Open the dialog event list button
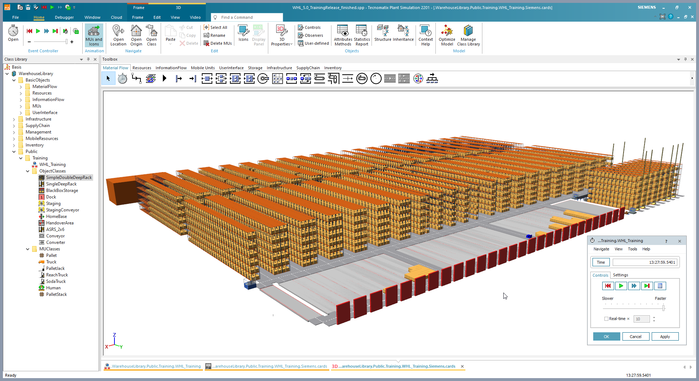Image resolution: width=699 pixels, height=381 pixels. pos(660,286)
